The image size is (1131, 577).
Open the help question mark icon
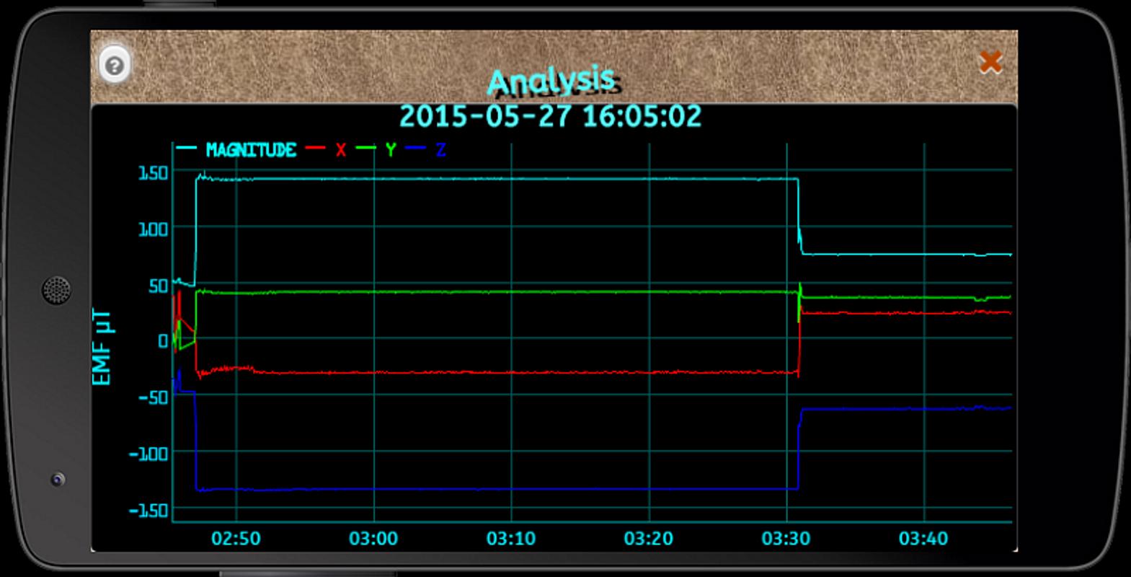(114, 66)
